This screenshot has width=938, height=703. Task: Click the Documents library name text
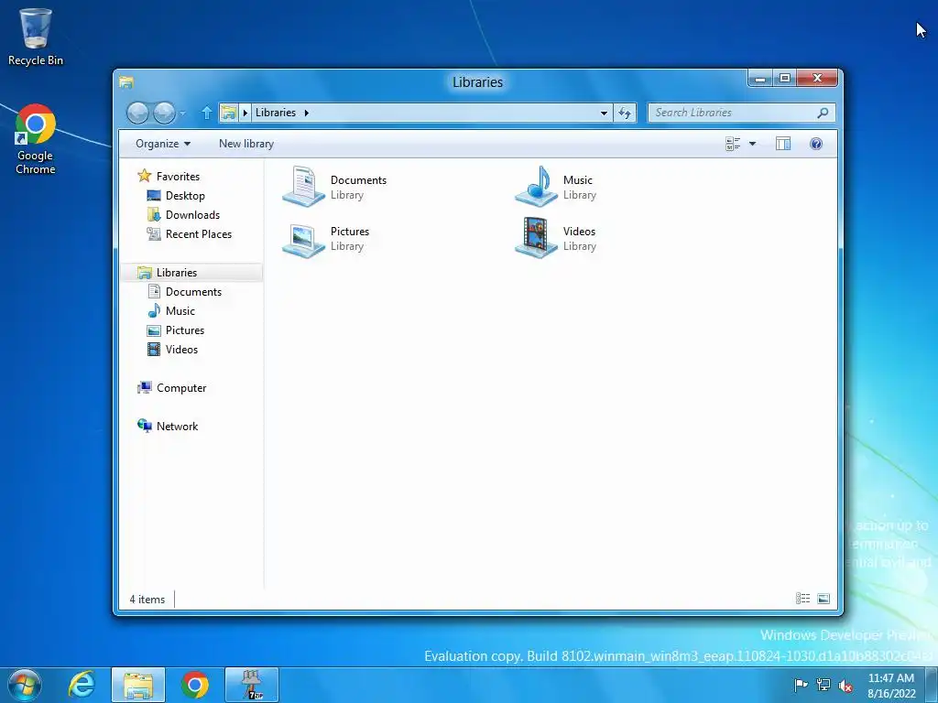358,180
